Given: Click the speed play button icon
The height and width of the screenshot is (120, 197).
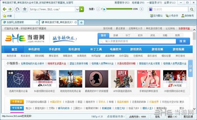Looking at the screenshot, I should click(x=104, y=9).
